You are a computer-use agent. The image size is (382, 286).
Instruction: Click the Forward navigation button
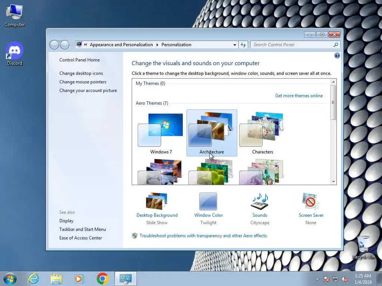coord(65,45)
